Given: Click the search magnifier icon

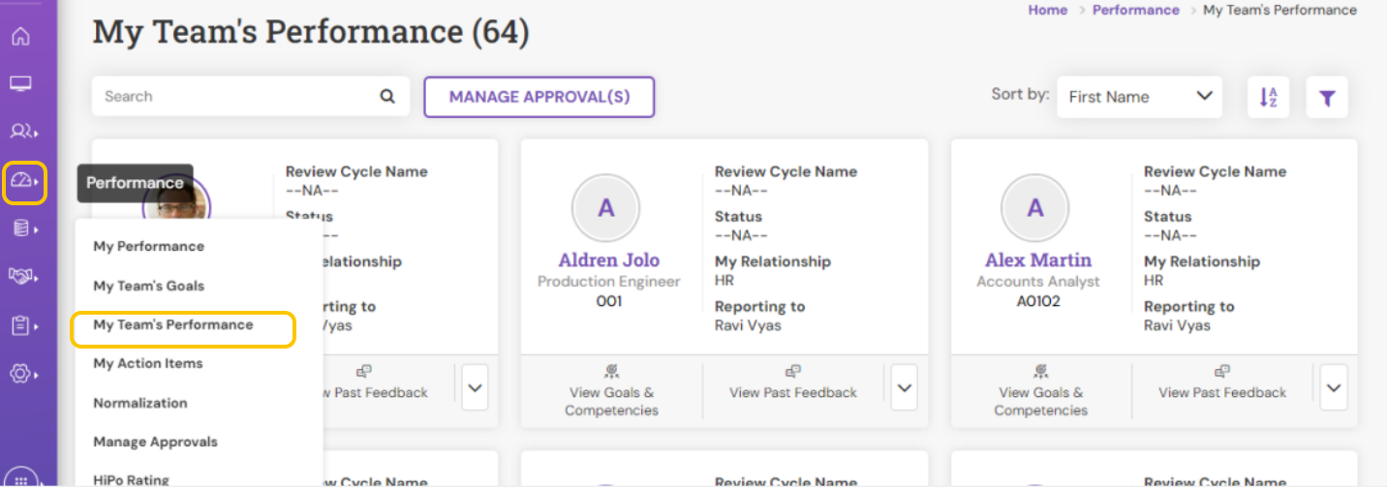Looking at the screenshot, I should 387,96.
